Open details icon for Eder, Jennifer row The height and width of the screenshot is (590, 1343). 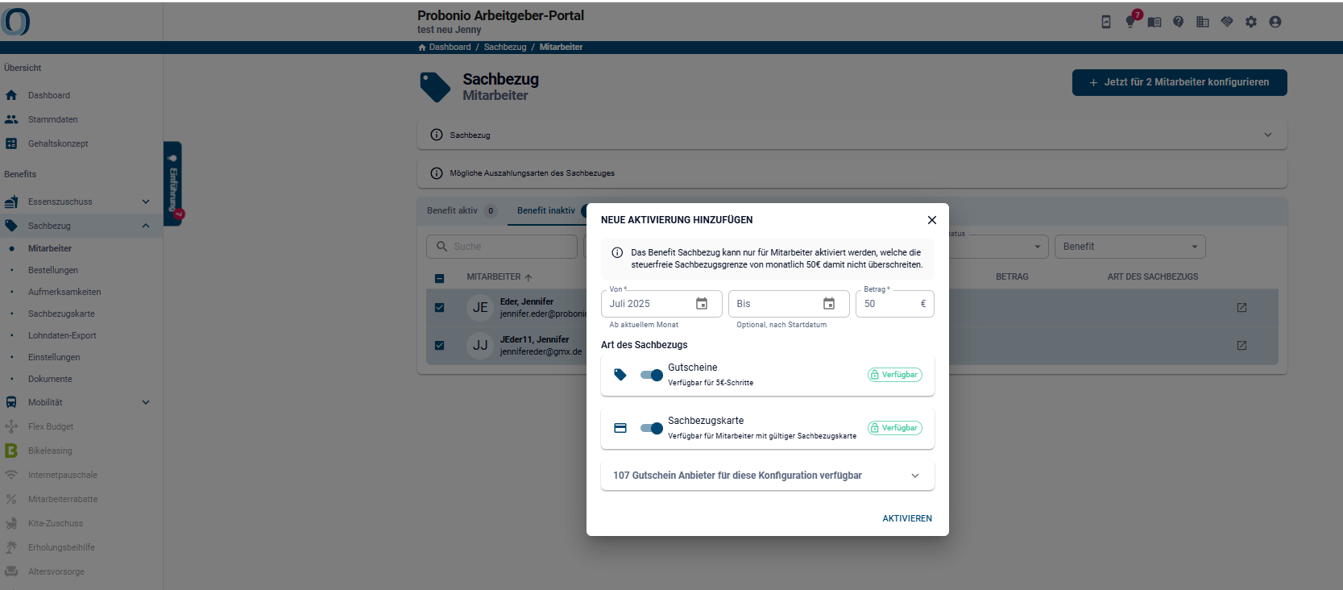pos(1241,308)
